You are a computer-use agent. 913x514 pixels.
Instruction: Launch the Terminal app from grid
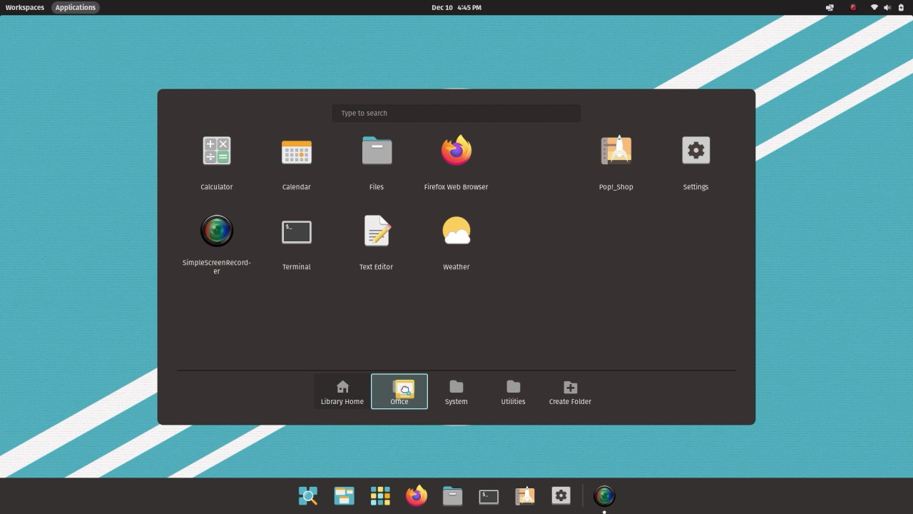pos(296,231)
